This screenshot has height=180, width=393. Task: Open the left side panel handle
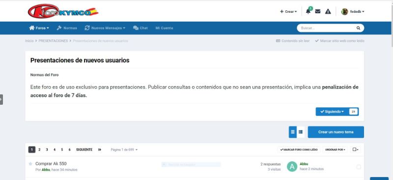point(1,99)
